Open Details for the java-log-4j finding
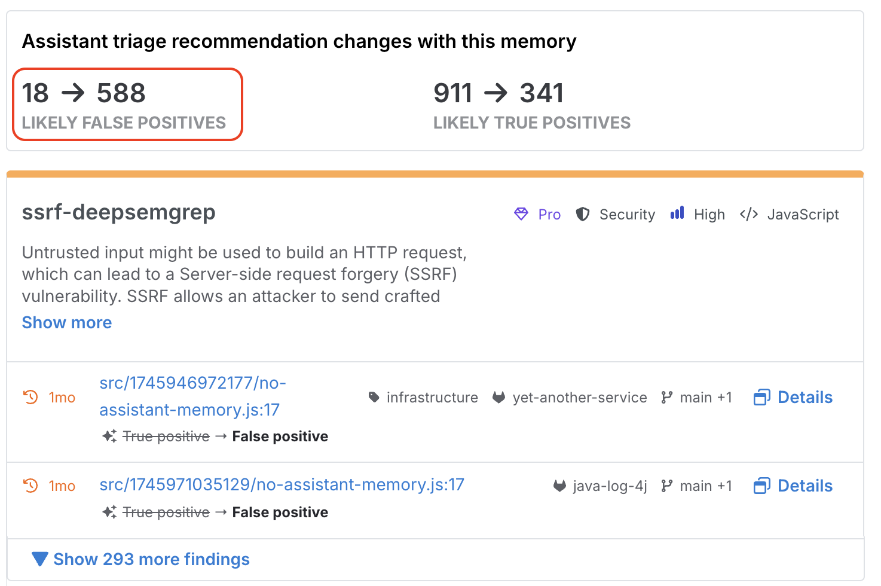This screenshot has width=881, height=586. [793, 486]
